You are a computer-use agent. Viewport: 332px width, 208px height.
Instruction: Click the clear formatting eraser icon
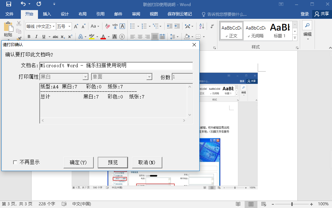click(x=108, y=26)
